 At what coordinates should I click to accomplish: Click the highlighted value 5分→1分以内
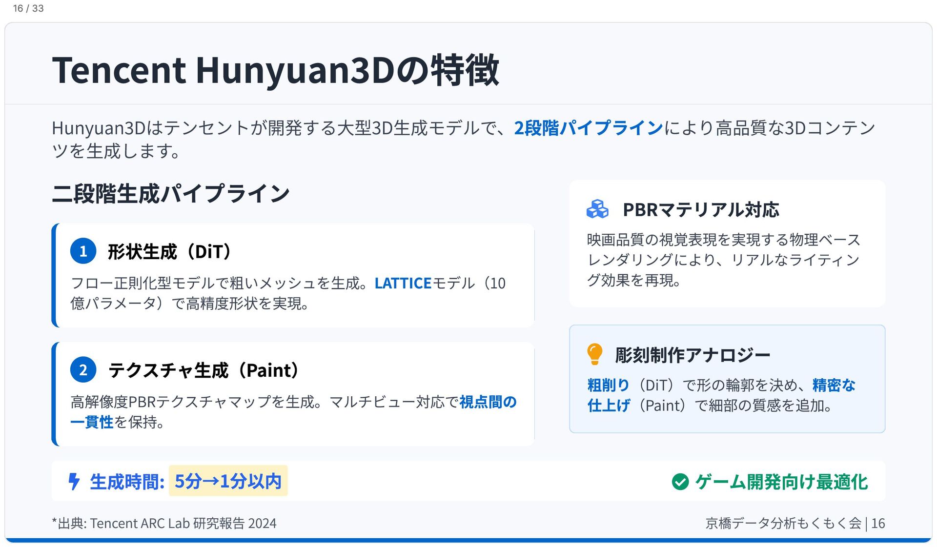[228, 481]
